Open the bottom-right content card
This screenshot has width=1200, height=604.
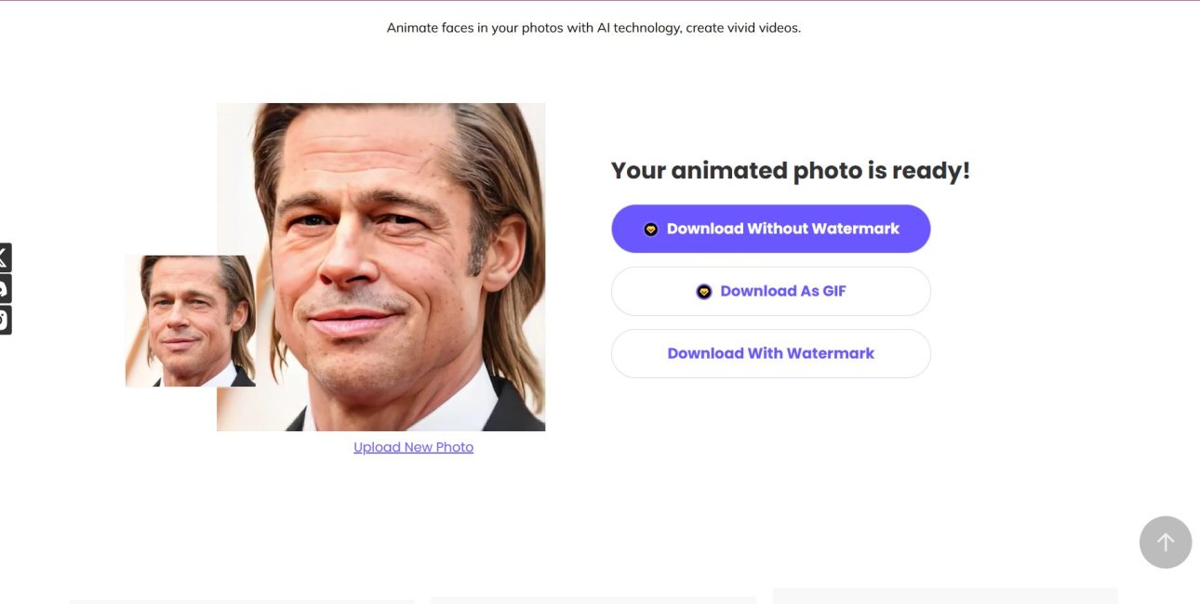click(945, 595)
